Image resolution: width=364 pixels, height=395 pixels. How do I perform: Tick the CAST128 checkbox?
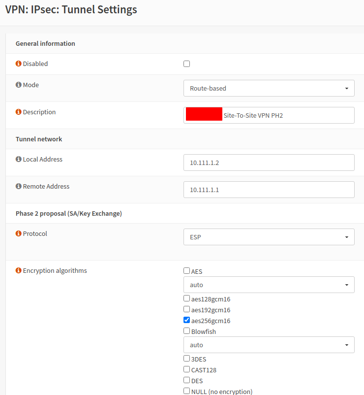point(186,369)
